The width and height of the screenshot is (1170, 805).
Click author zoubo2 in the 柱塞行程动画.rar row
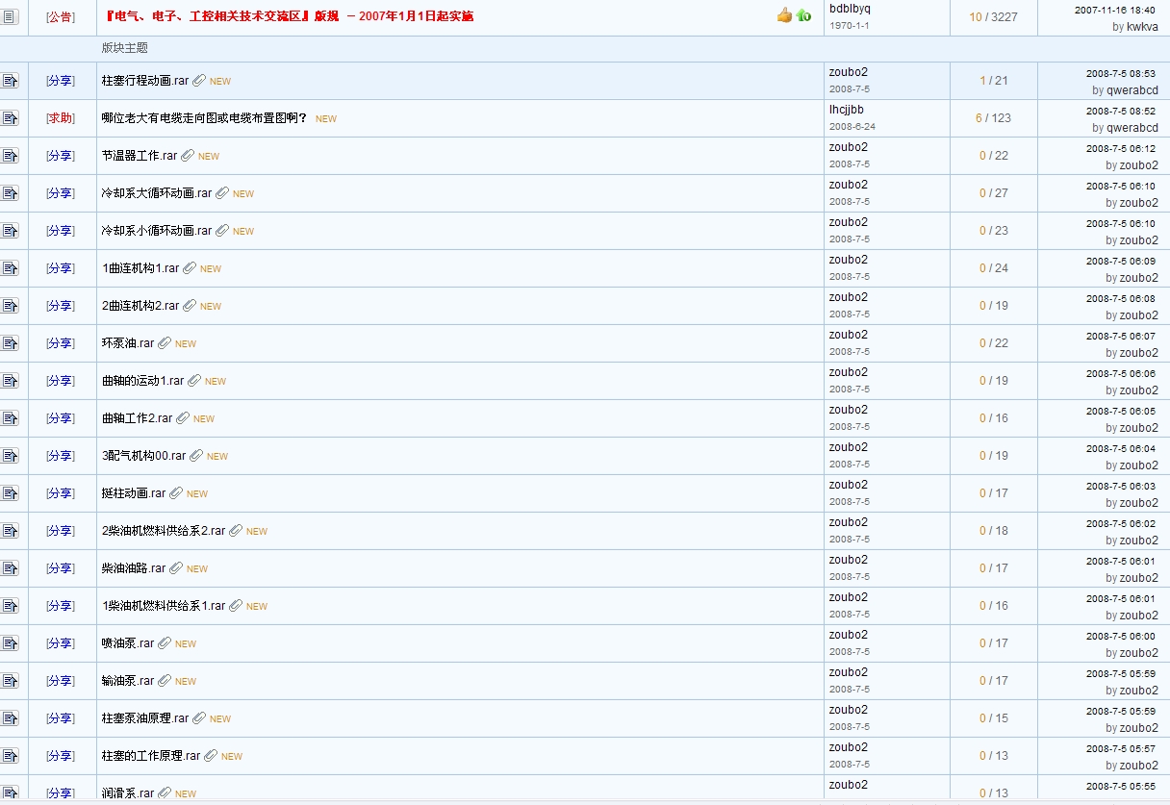click(849, 72)
